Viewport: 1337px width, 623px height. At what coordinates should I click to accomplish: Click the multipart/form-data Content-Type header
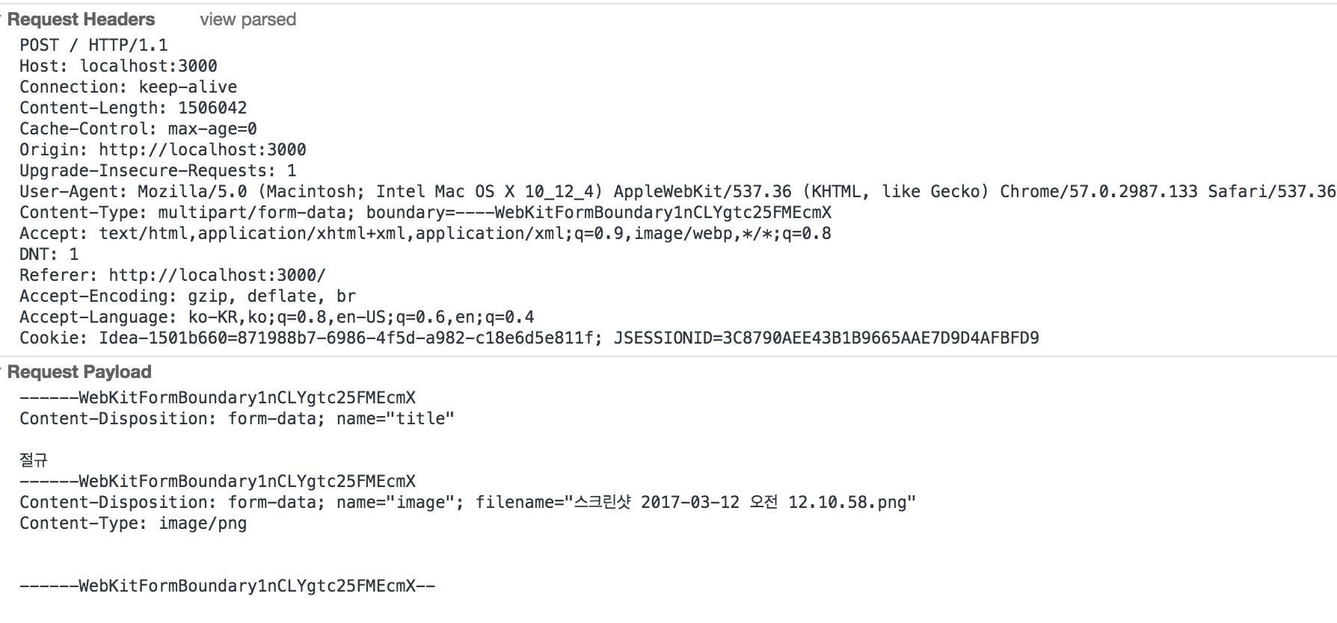(x=425, y=212)
